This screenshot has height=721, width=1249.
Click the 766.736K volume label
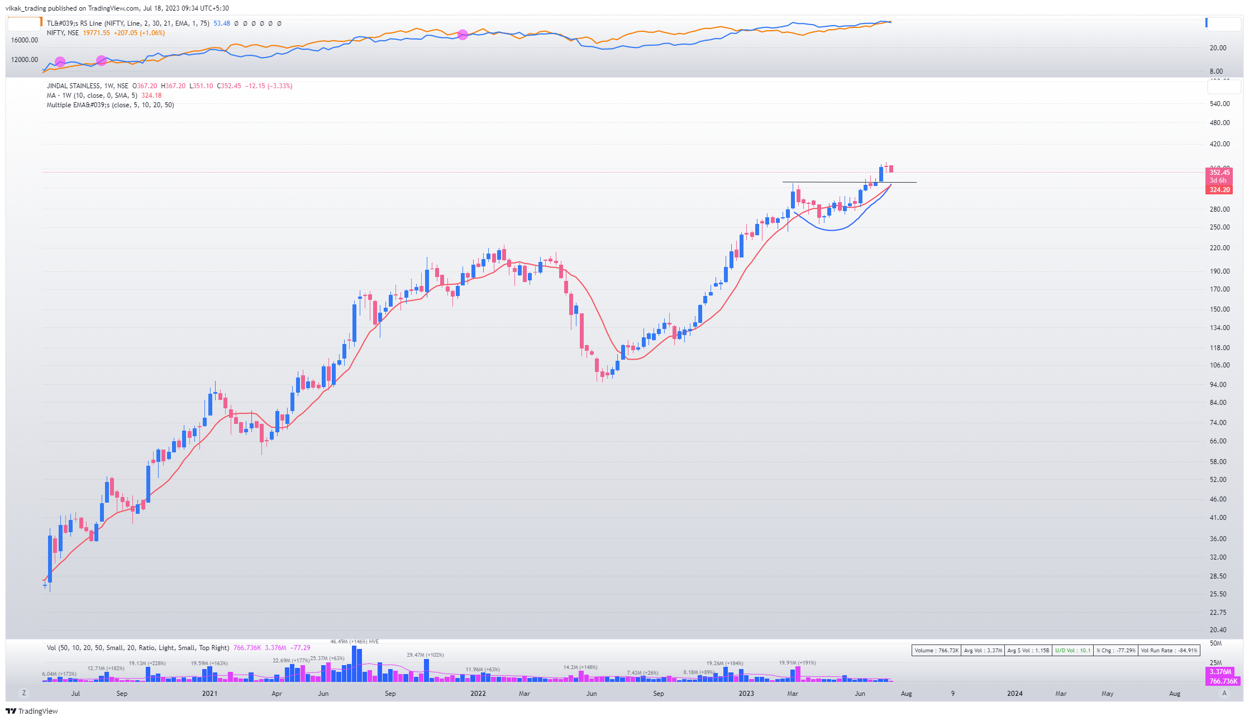(1223, 681)
